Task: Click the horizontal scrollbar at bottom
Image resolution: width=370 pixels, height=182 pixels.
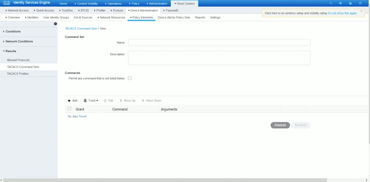Action: tap(165, 180)
